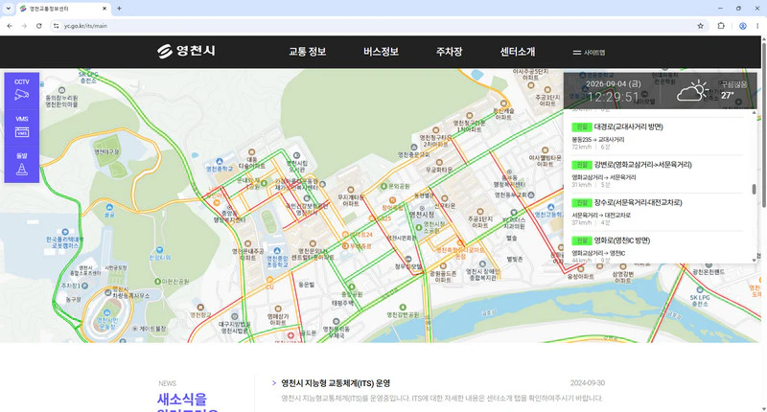
Task: Toggle the VMS sign layer button
Action: [21, 127]
